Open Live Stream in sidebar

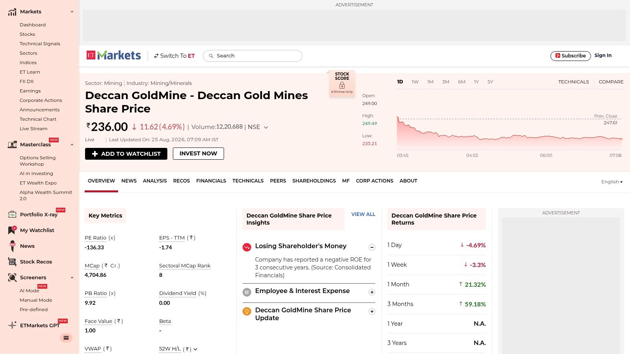[33, 129]
